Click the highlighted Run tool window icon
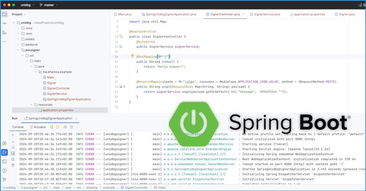366x191 pixels. [x=5, y=153]
